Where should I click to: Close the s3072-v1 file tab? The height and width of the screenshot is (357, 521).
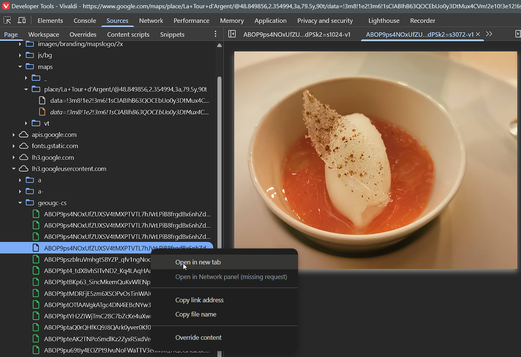tap(478, 34)
